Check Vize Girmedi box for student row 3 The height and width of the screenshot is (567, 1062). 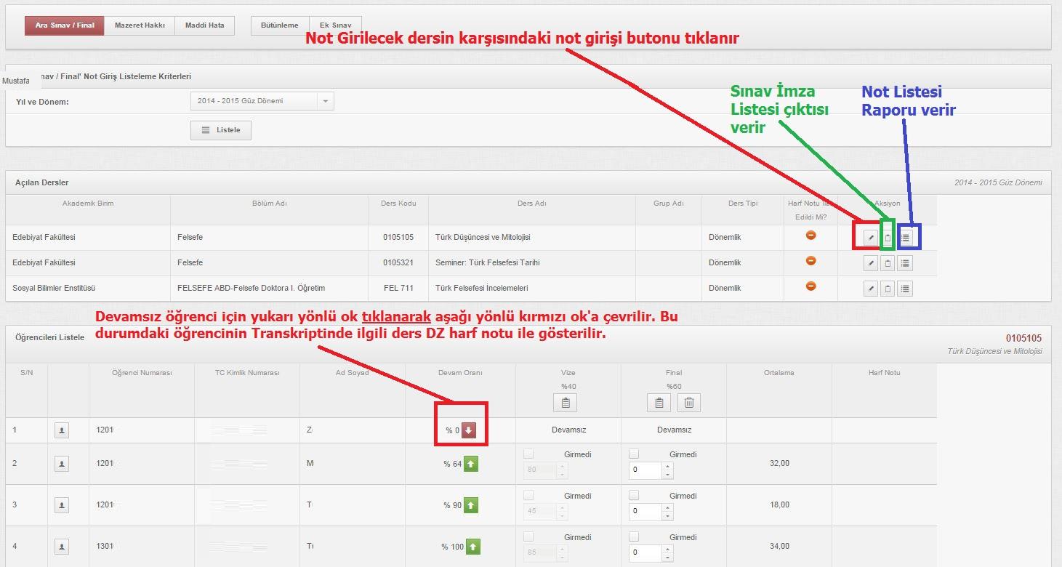pos(528,495)
